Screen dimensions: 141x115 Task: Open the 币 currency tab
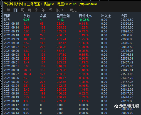coord(50,10)
